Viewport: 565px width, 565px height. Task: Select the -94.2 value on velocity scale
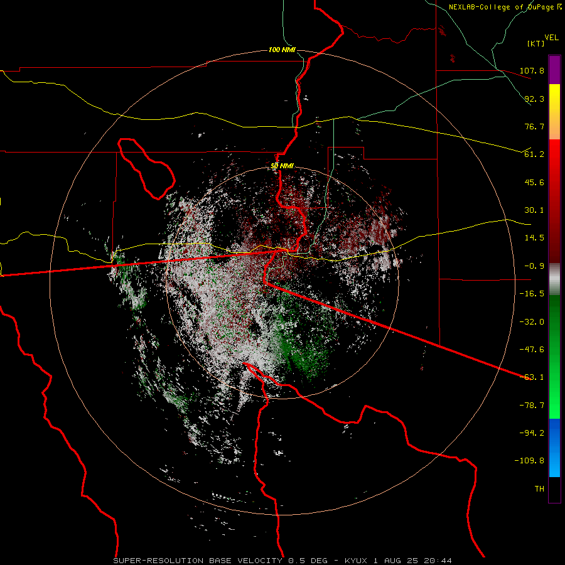tap(532, 433)
